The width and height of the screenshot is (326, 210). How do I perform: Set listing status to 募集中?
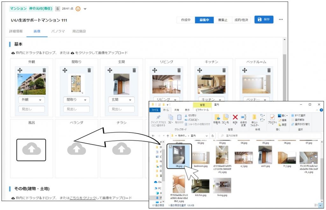204,20
